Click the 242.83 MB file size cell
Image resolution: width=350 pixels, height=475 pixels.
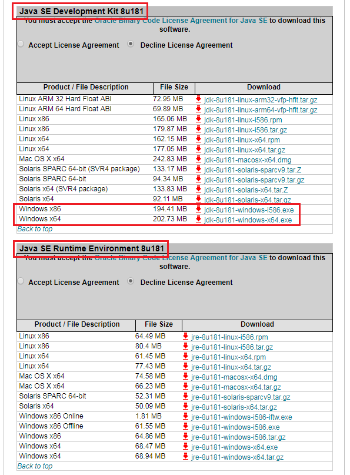point(170,159)
